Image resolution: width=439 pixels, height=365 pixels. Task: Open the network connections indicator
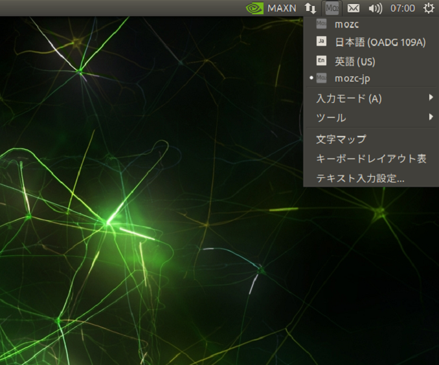[311, 8]
